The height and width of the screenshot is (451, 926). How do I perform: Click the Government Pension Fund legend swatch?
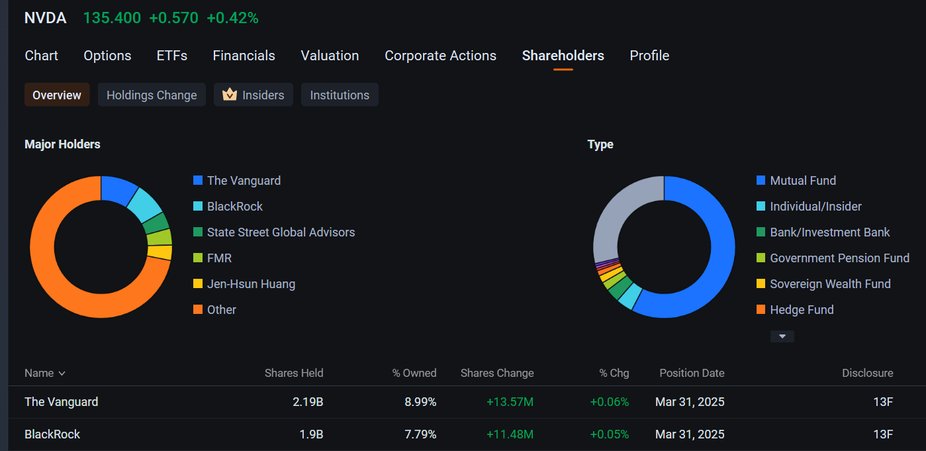(761, 258)
